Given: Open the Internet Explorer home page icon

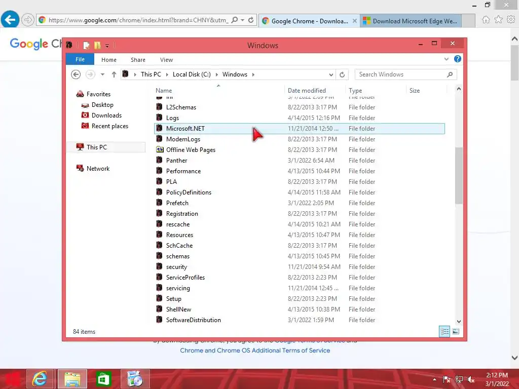Looking at the screenshot, I should click(x=486, y=20).
